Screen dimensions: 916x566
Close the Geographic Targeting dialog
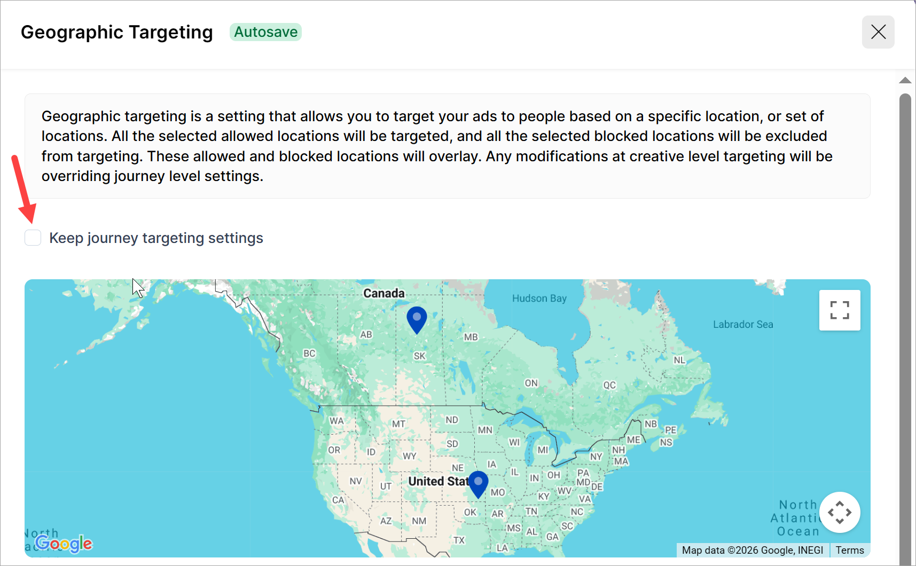point(878,32)
